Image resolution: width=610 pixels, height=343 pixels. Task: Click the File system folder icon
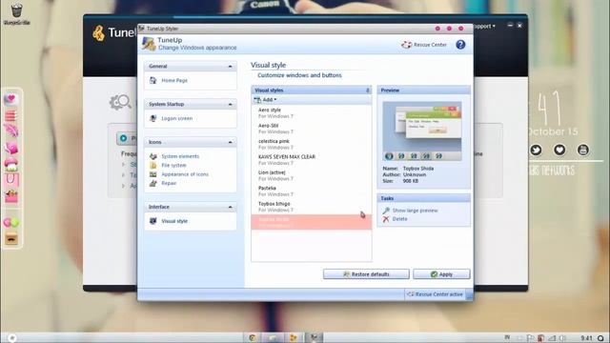[152, 165]
